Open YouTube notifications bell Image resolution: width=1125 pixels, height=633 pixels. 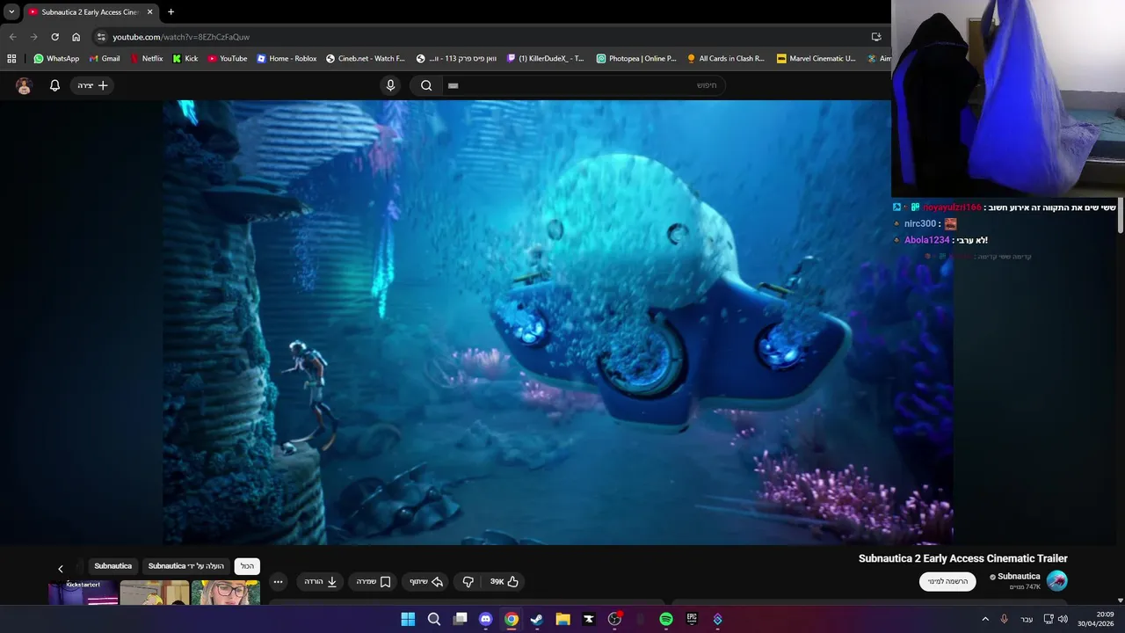coord(54,85)
